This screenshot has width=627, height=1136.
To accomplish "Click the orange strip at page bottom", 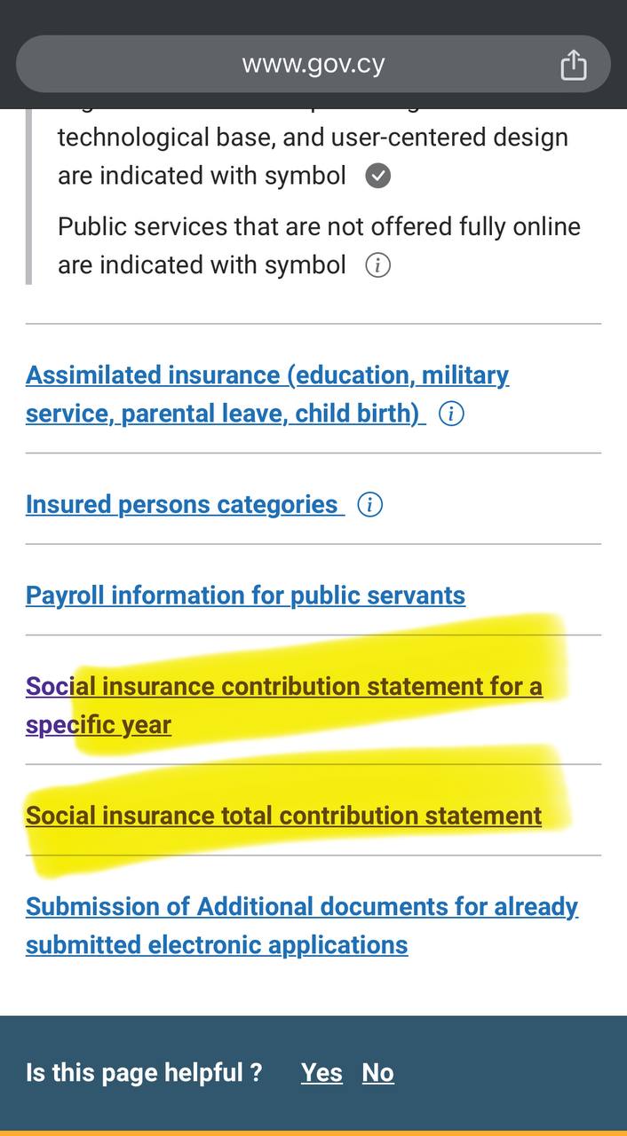I will click(313, 1132).
